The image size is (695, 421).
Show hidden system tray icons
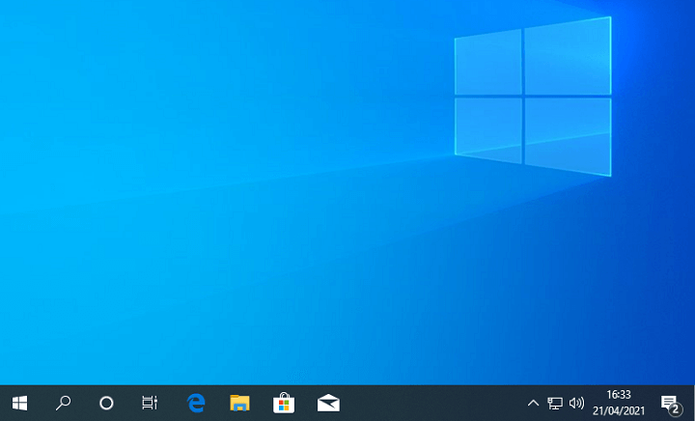pyautogui.click(x=533, y=404)
